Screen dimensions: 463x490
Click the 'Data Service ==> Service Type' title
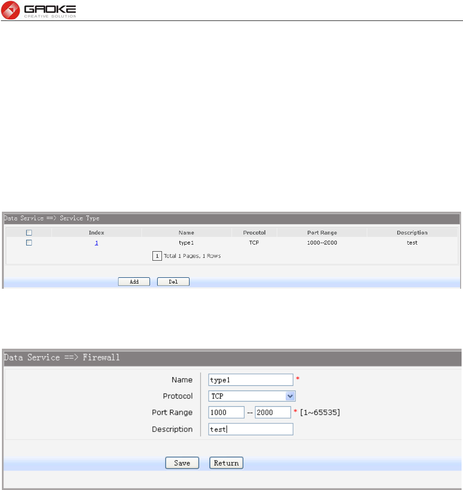point(51,218)
